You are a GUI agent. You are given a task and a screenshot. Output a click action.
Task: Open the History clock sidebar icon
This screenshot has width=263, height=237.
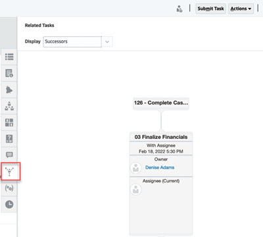pos(9,204)
